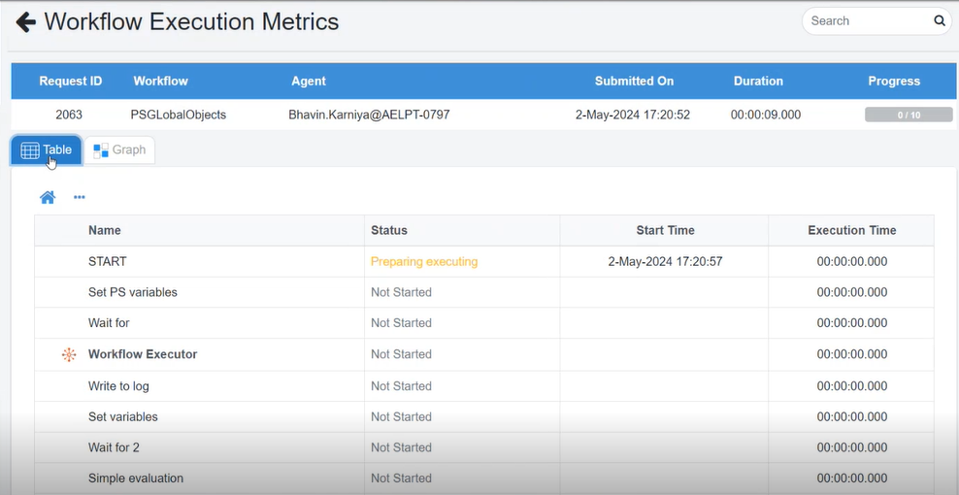Image resolution: width=959 pixels, height=495 pixels.
Task: Switch to the Graph tab
Action: point(119,149)
